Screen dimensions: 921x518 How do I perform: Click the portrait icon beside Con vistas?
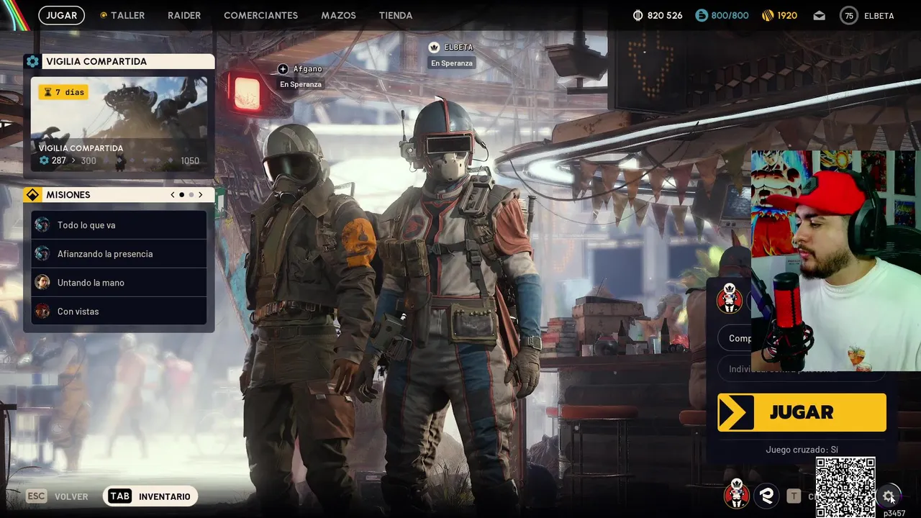click(42, 312)
